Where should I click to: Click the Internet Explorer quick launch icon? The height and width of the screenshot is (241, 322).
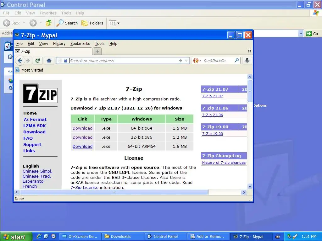tap(39, 236)
